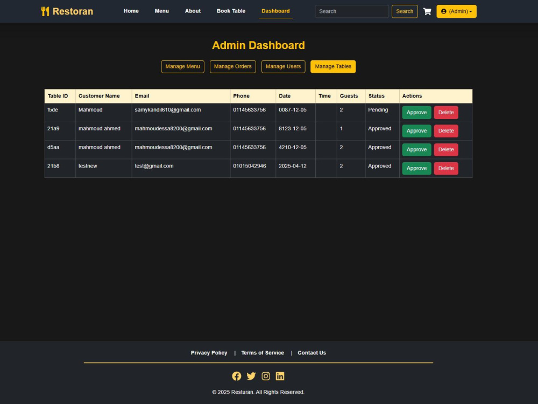Click the Admin Dashboard heading

pos(258,45)
